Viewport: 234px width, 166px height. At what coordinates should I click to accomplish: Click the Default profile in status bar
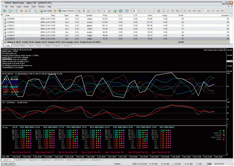(117, 164)
